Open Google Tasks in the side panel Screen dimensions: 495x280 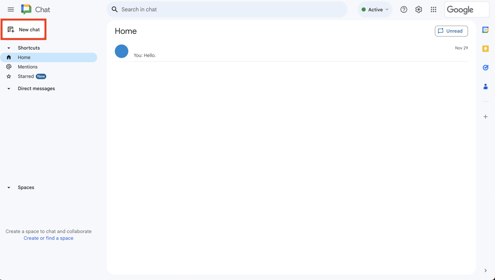[486, 67]
